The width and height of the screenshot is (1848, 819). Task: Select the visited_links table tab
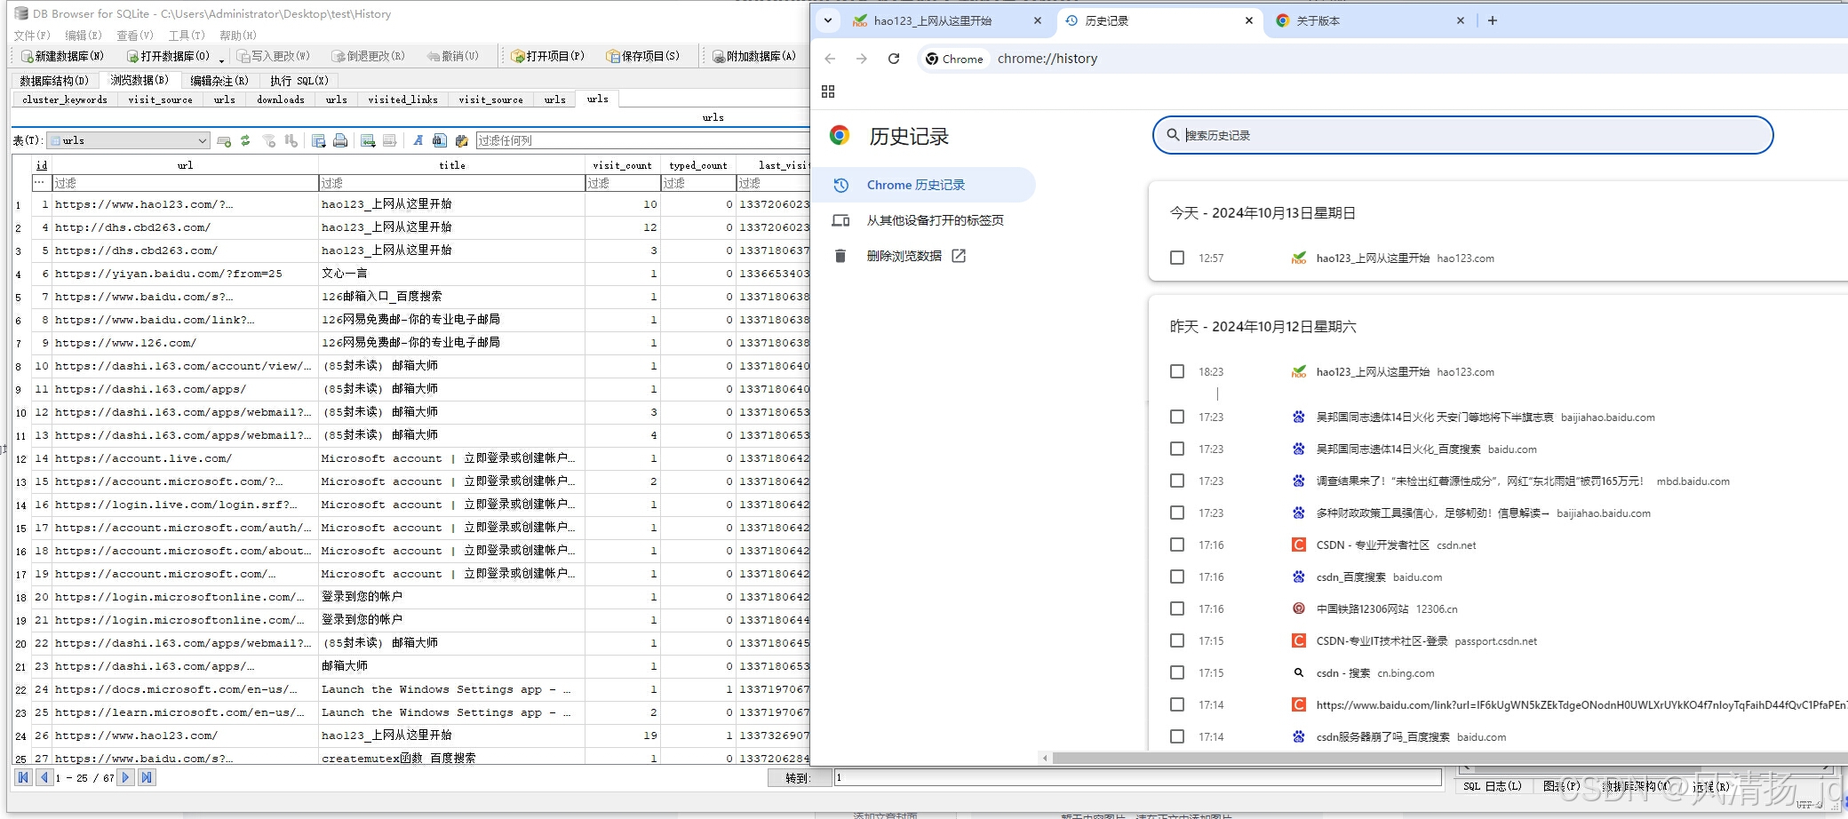(403, 99)
